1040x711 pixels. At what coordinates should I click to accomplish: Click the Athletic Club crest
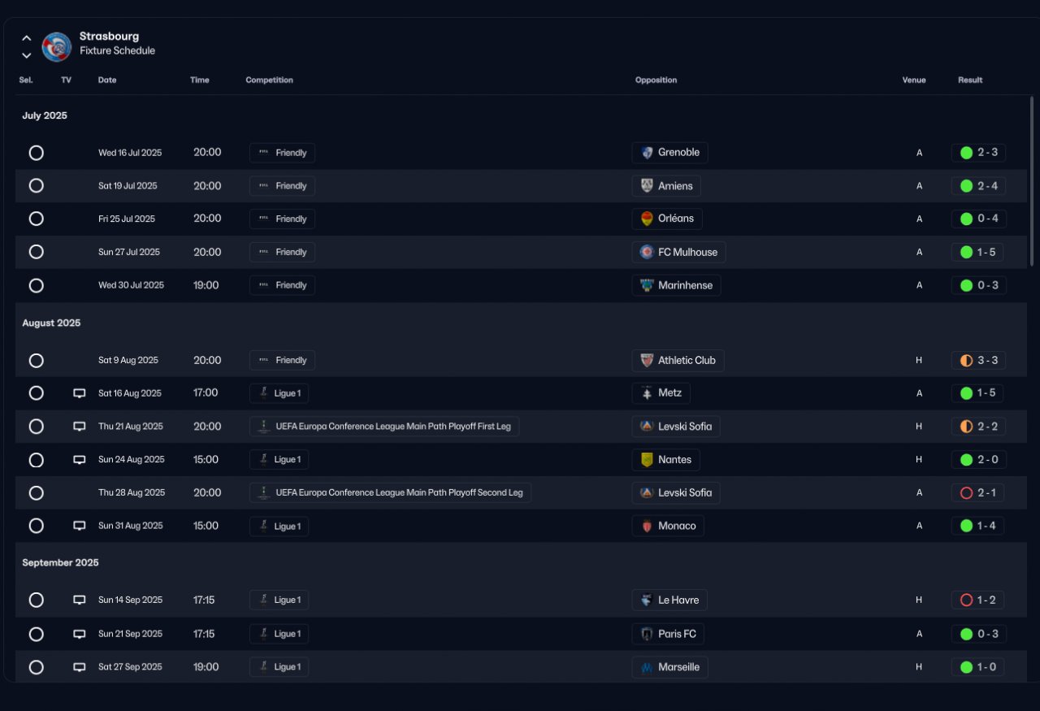tap(647, 360)
